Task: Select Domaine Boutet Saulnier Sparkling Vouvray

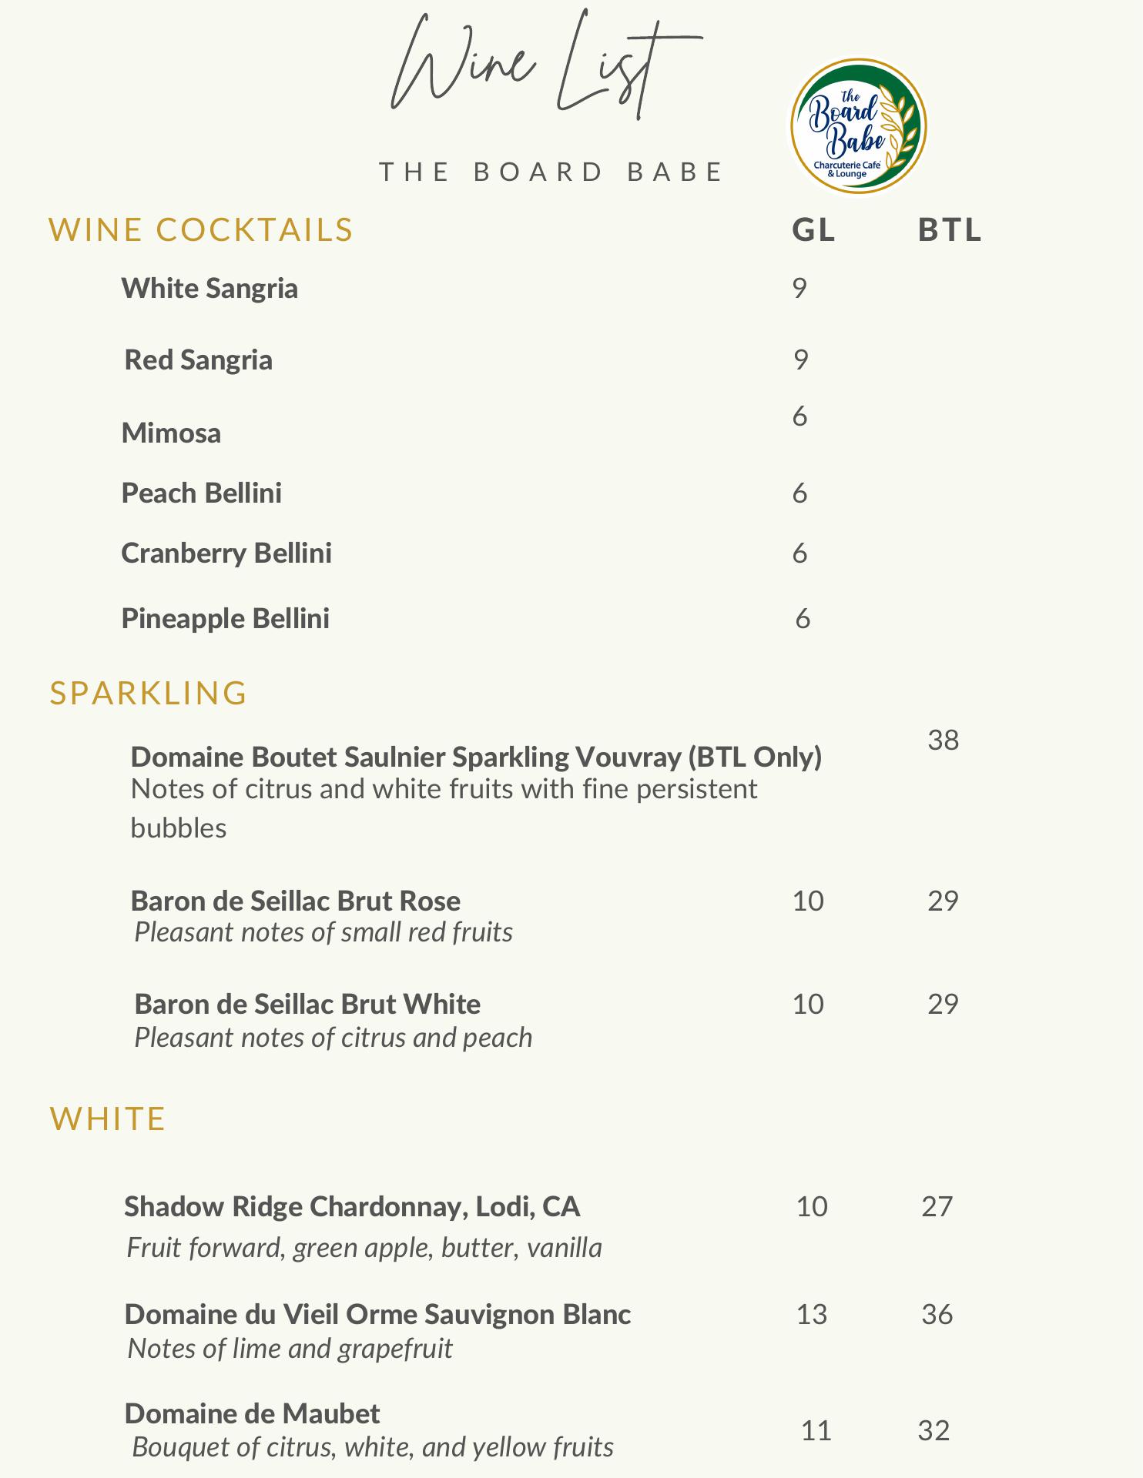Action: (476, 757)
